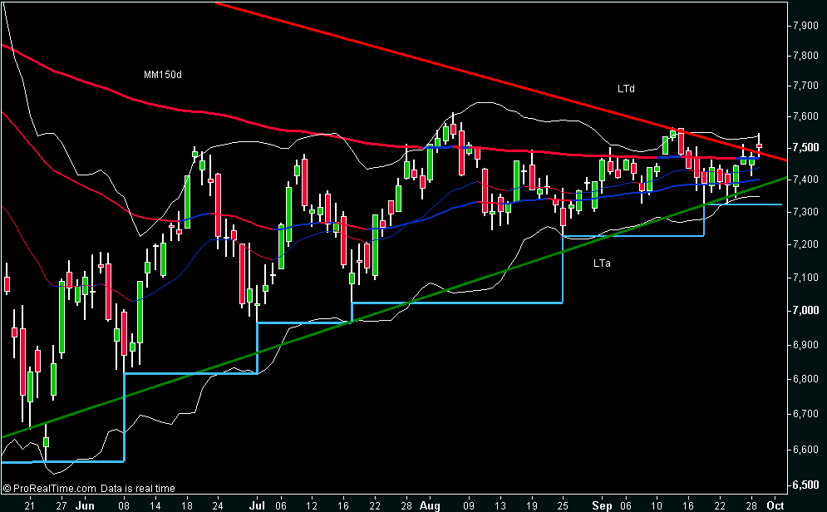Click the 19 date label on time axis
The height and width of the screenshot is (512, 827).
point(531,505)
